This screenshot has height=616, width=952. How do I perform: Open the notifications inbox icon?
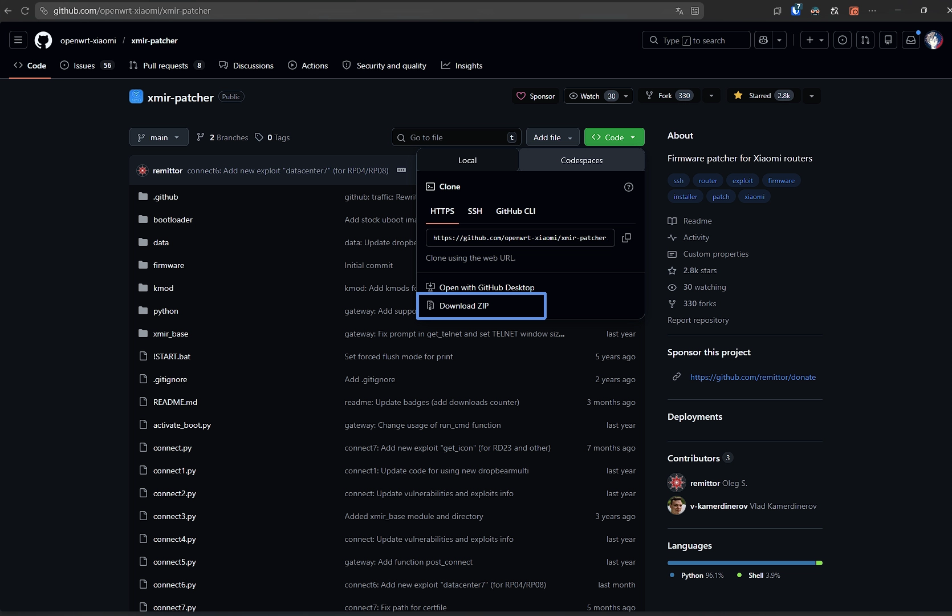pos(911,40)
